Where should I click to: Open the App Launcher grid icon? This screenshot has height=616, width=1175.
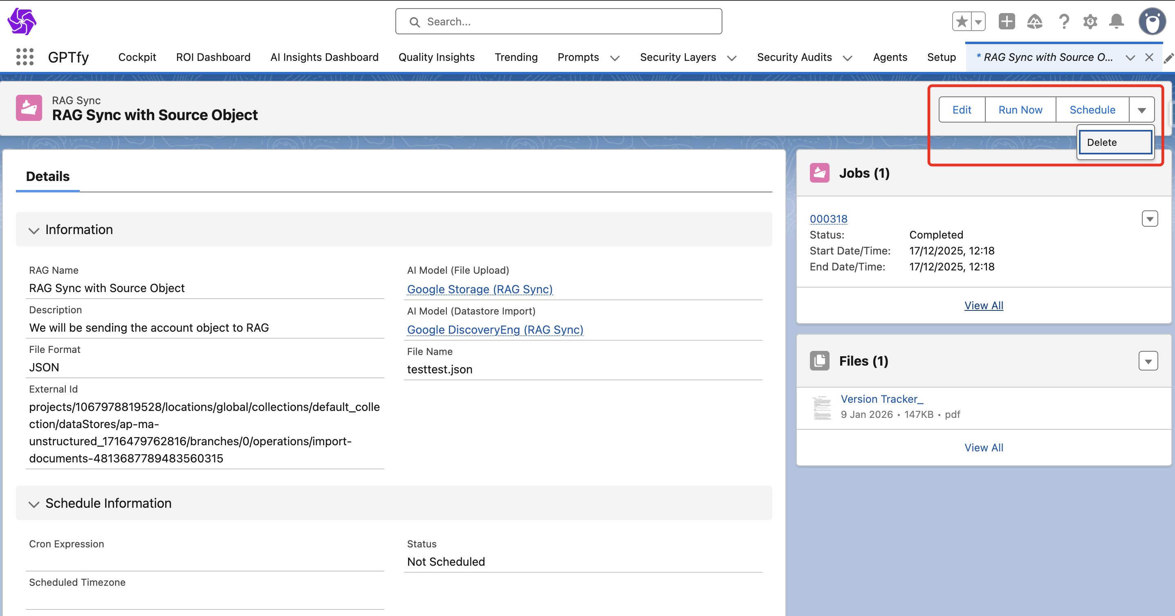click(x=25, y=57)
